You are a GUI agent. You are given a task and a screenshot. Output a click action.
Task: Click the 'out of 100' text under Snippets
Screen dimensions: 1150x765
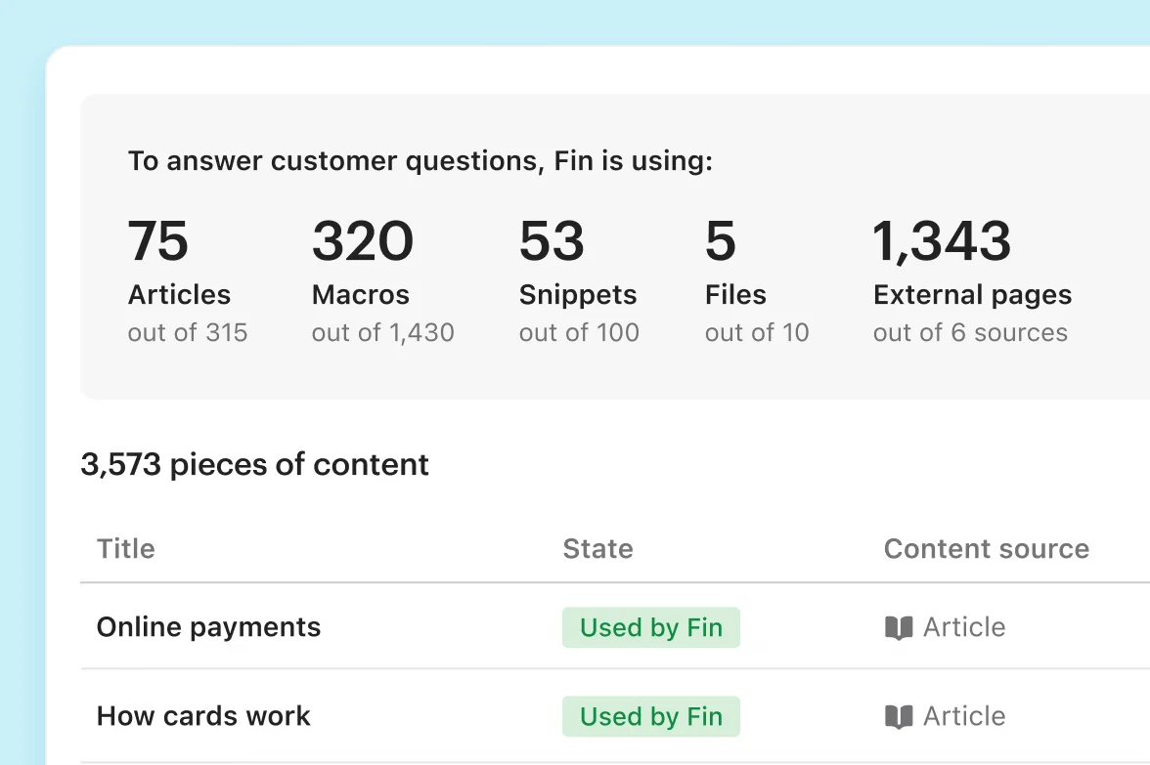pos(579,332)
